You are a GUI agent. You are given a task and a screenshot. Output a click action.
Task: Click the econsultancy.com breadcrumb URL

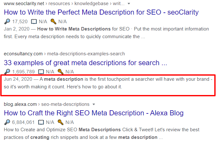click(x=23, y=54)
